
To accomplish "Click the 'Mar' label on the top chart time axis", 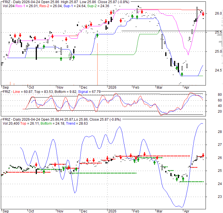I will (x=159, y=88).
